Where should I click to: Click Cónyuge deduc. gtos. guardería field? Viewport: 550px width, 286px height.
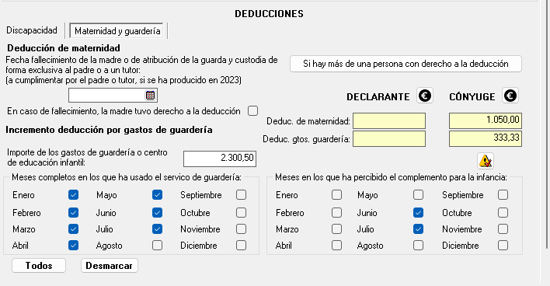(486, 138)
